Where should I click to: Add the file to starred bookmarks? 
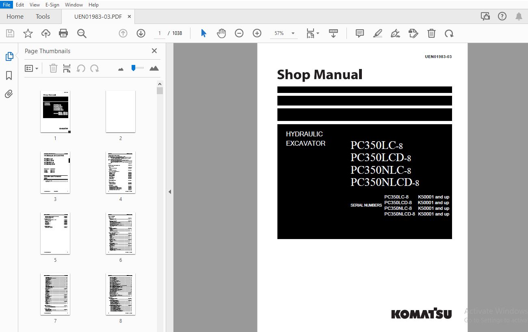pos(28,33)
